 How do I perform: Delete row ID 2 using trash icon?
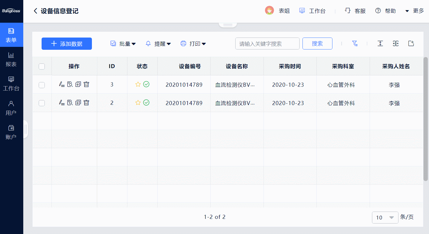86,103
